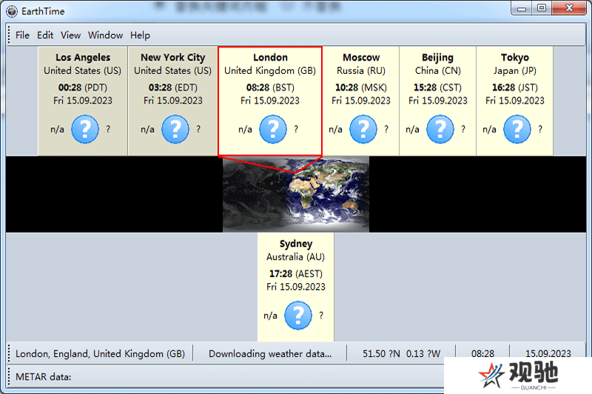Click the 15.09.2023 date in status bar
This screenshot has height=394, width=592.
tap(548, 353)
